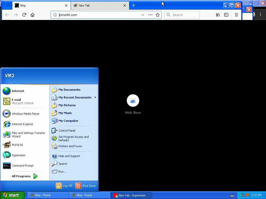Open Control Panel
The image size is (266, 199).
(74, 131)
